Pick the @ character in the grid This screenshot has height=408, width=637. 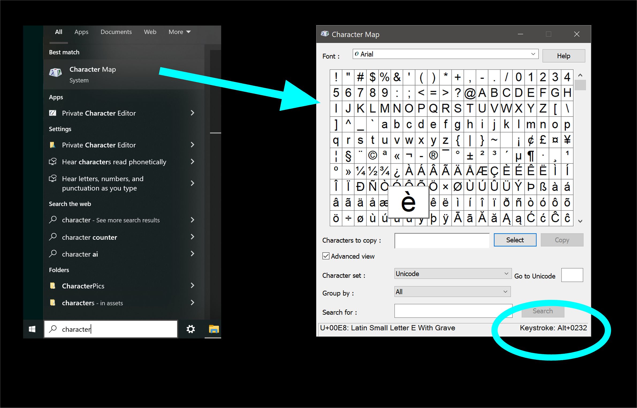[x=470, y=93]
